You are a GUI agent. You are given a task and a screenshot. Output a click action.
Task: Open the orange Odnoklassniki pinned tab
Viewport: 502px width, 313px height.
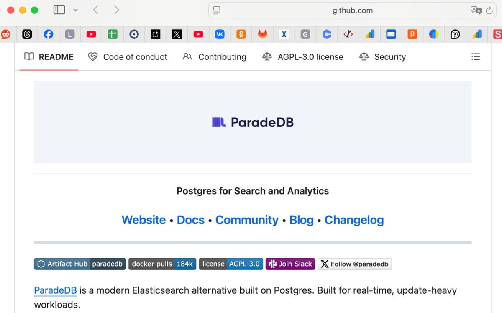(x=241, y=34)
